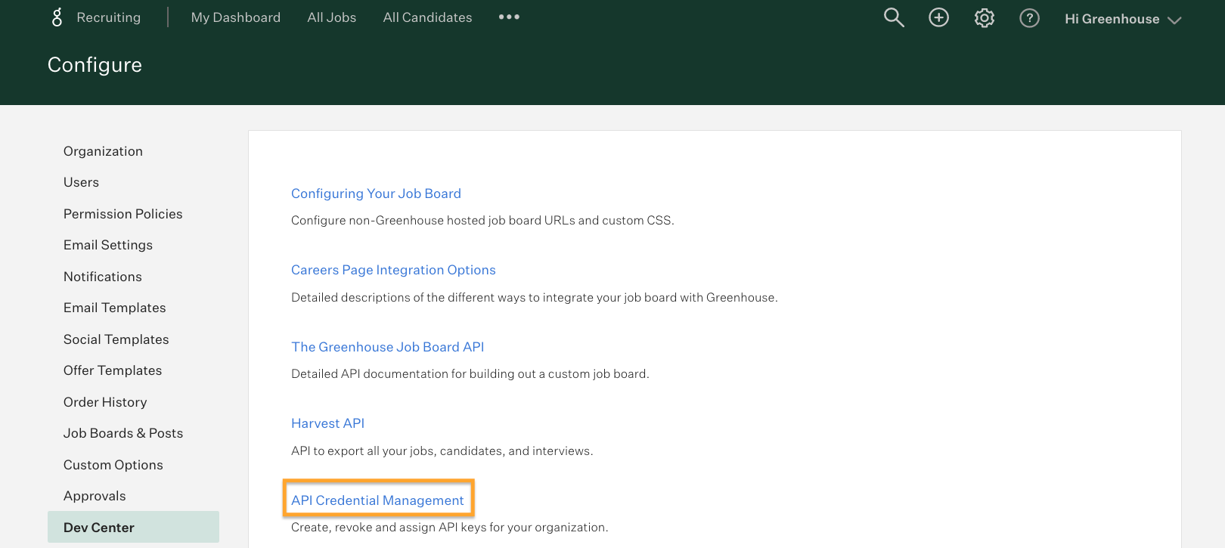Image resolution: width=1225 pixels, height=548 pixels.
Task: Open Email Settings in the sidebar
Action: 108,245
